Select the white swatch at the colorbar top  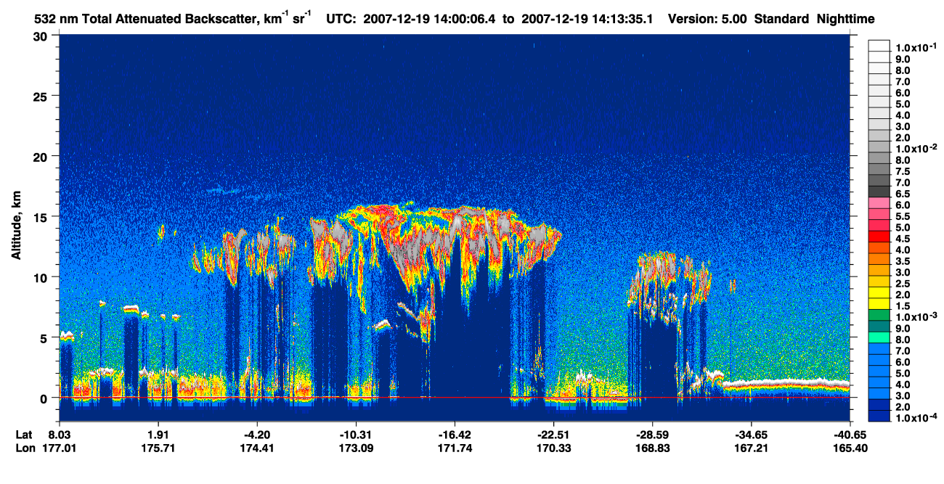[x=879, y=44]
